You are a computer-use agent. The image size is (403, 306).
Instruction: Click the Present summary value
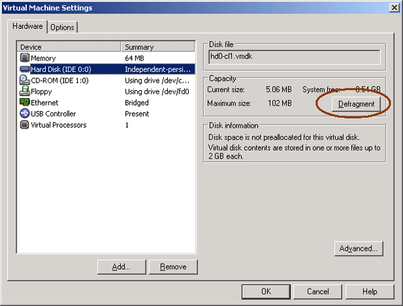[x=137, y=114]
